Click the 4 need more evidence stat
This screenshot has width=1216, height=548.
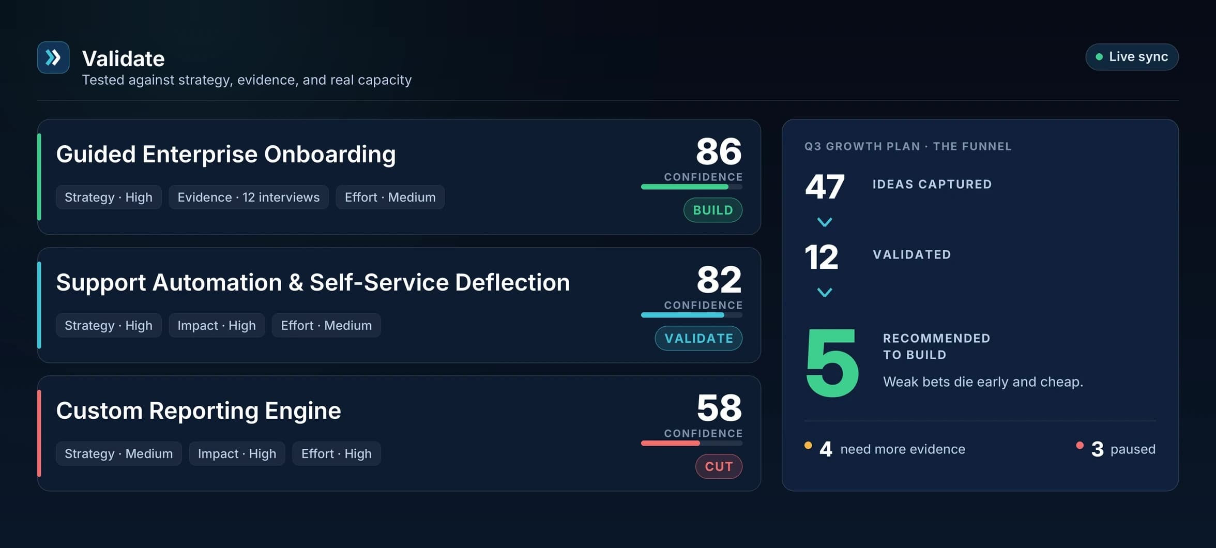click(x=885, y=449)
